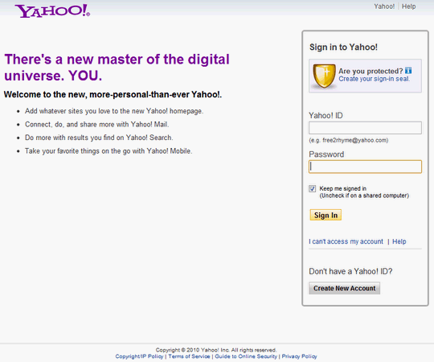This screenshot has width=434, height=362.
Task: Open the Help link below the Sign In button
Action: click(x=399, y=241)
